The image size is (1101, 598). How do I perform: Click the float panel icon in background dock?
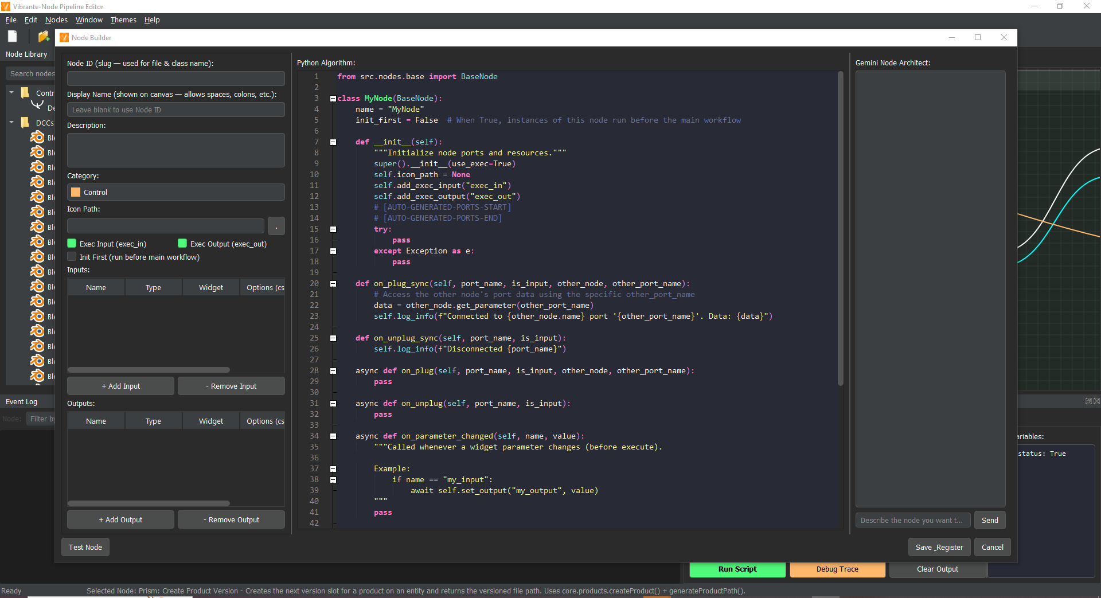[1088, 401]
